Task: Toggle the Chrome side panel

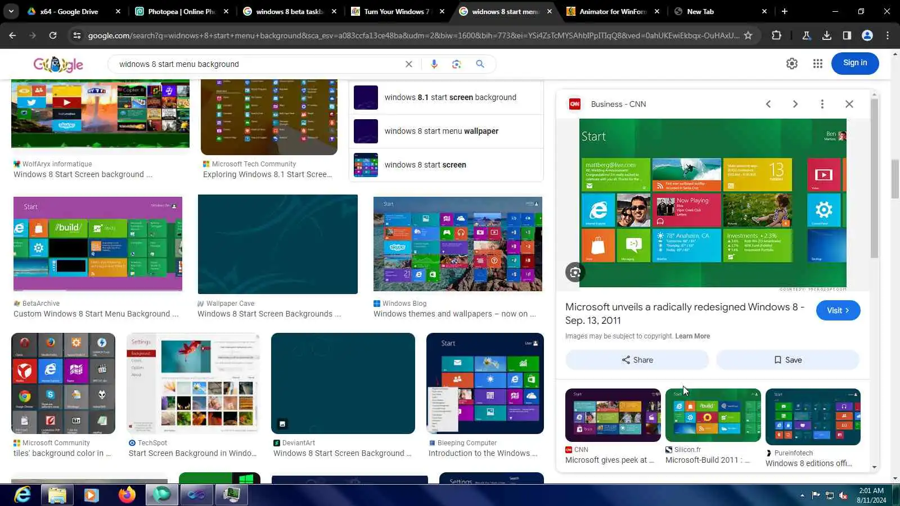Action: [847, 35]
